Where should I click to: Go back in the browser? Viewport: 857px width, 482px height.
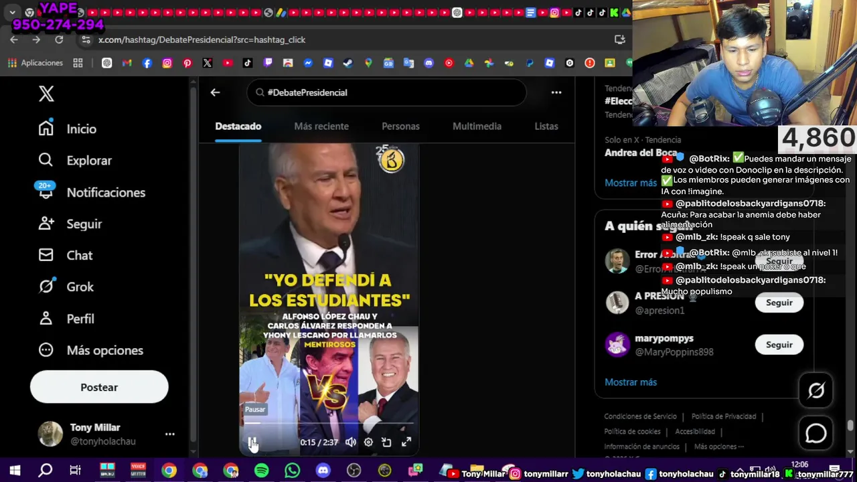coord(14,39)
